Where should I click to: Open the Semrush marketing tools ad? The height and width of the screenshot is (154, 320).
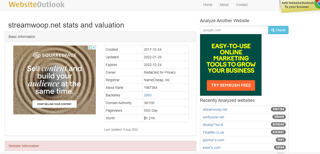pyautogui.click(x=231, y=65)
